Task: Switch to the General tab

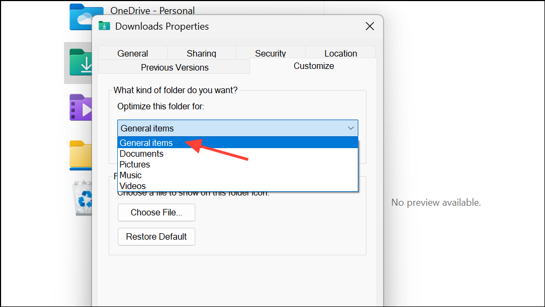Action: point(133,53)
